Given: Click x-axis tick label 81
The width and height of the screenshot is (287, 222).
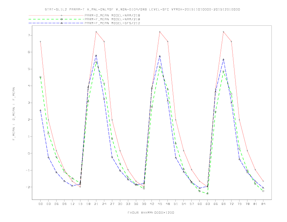Looking at the screenshot, I should click(x=255, y=204).
